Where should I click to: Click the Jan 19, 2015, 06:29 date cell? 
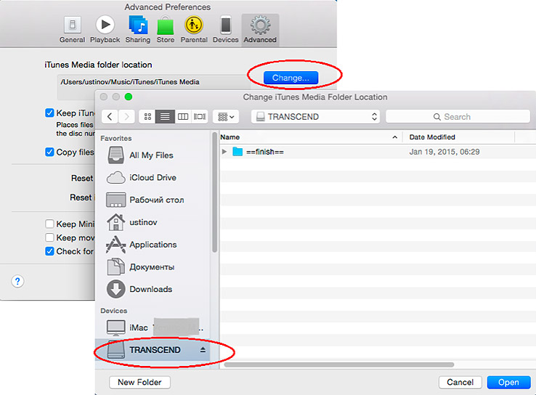pos(444,152)
